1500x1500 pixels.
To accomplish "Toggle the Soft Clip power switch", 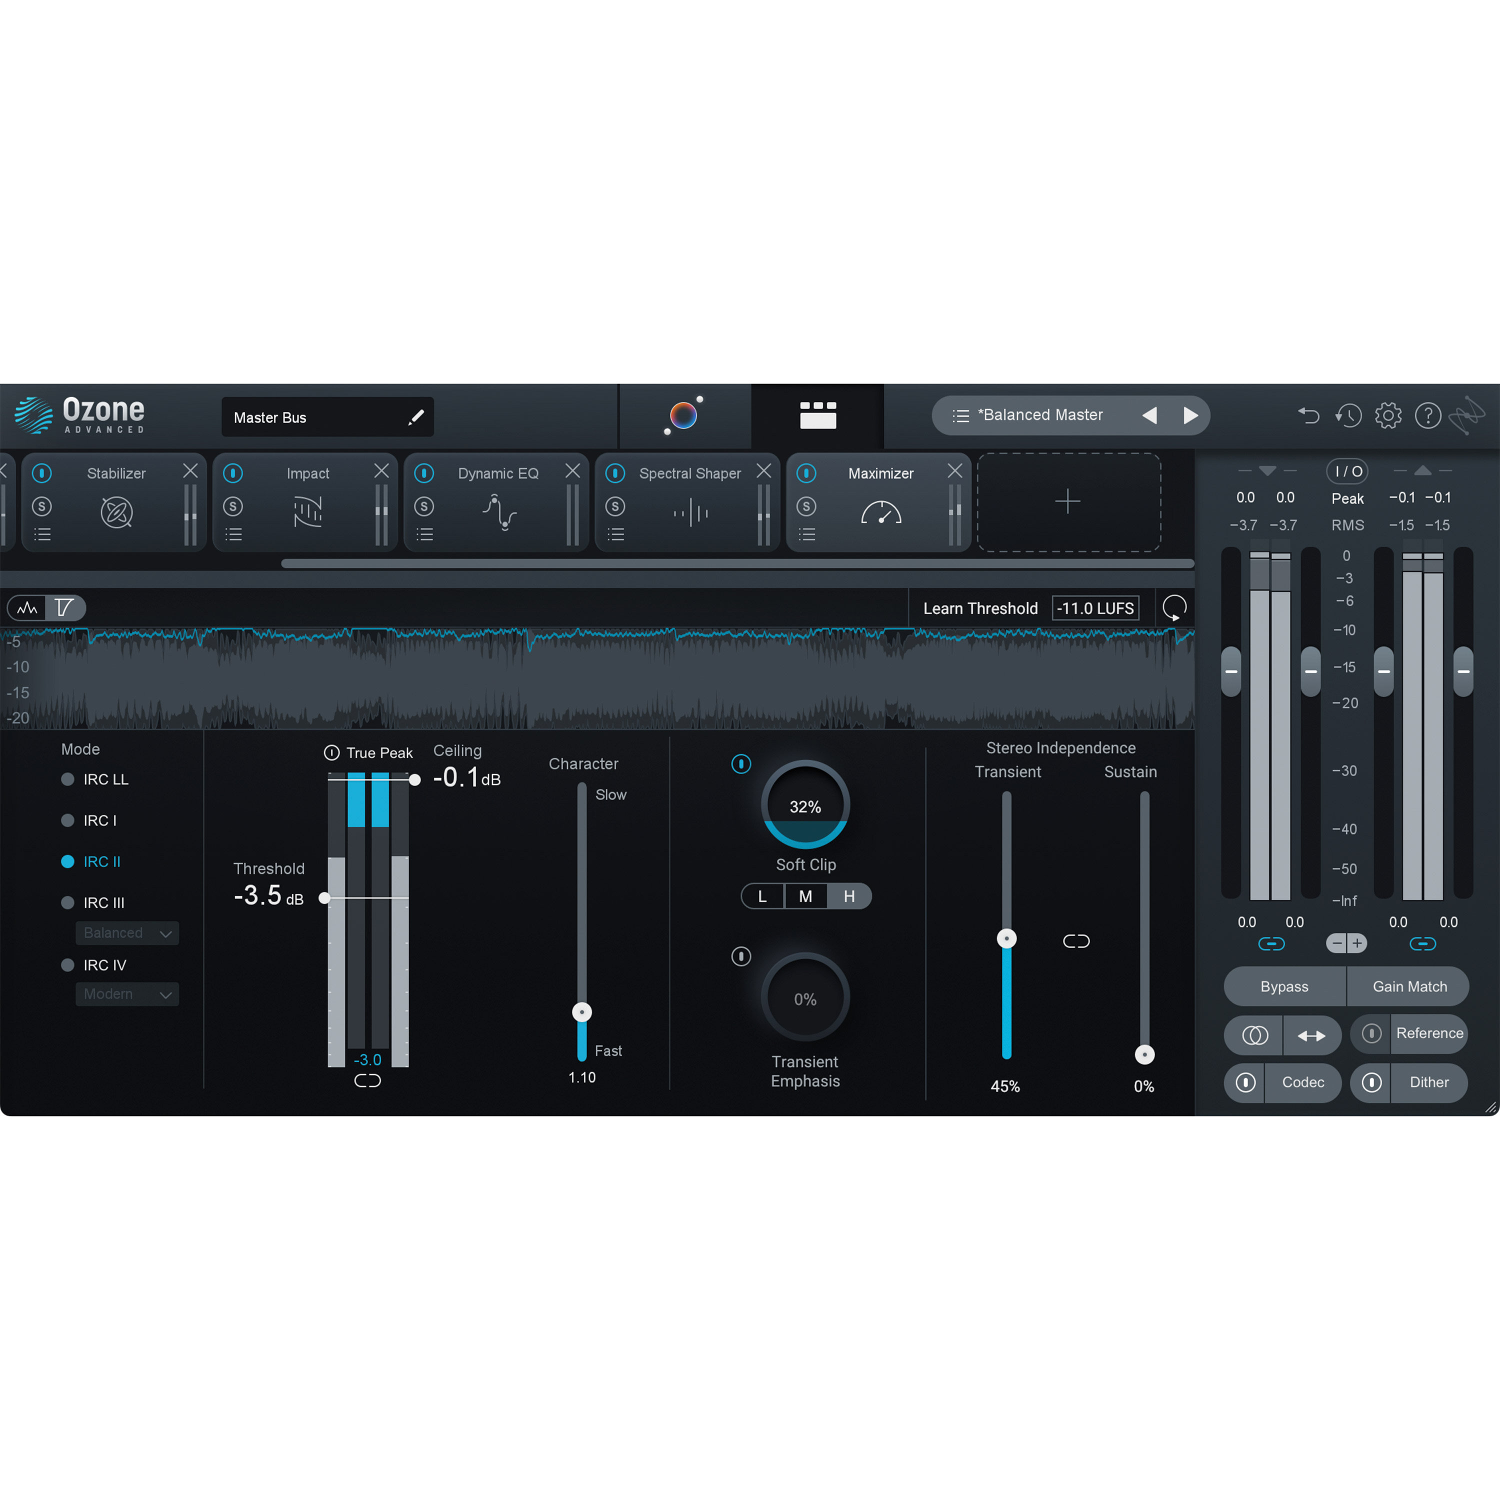I will [741, 765].
